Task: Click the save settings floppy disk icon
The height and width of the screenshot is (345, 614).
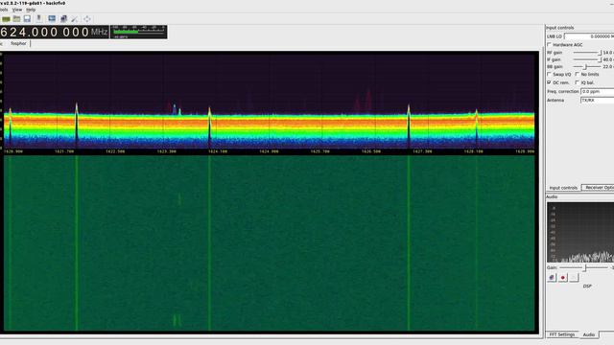Action: click(27, 19)
